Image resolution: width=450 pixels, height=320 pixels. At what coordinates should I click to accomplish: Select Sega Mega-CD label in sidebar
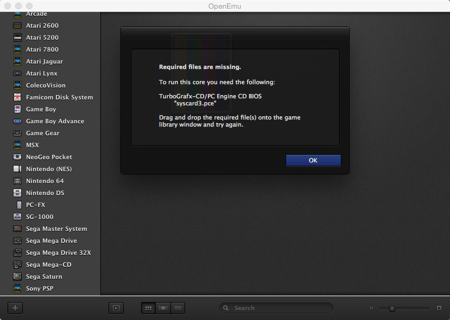pyautogui.click(x=48, y=265)
